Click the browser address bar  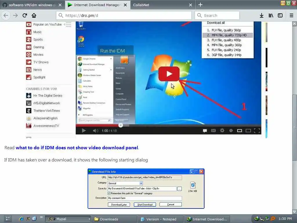click(x=124, y=15)
